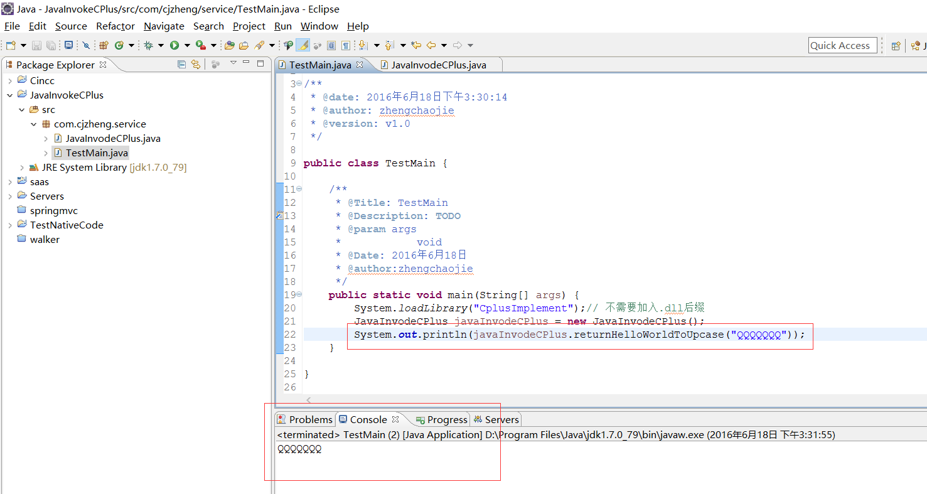927x494 pixels.
Task: Toggle Block Selection Mode icon
Action: 331,45
